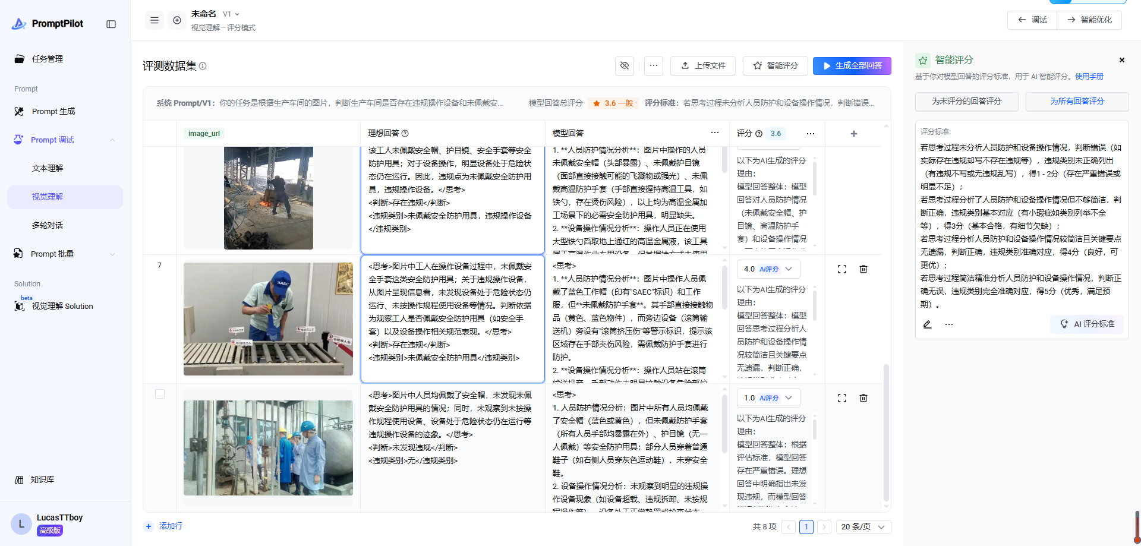The width and height of the screenshot is (1141, 546).
Task: Click the worker thumbnail in row 7
Action: pyautogui.click(x=268, y=319)
